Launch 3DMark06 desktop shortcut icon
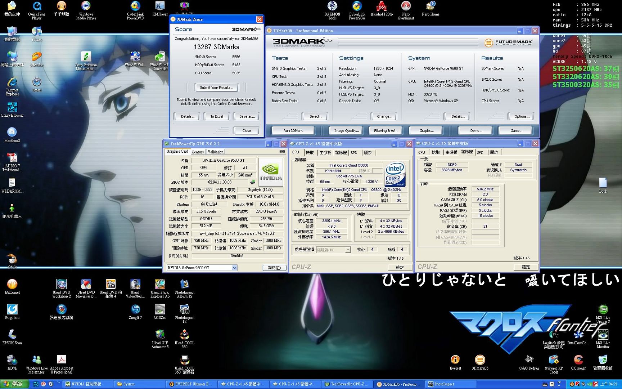This screenshot has height=389, width=622. [480, 362]
